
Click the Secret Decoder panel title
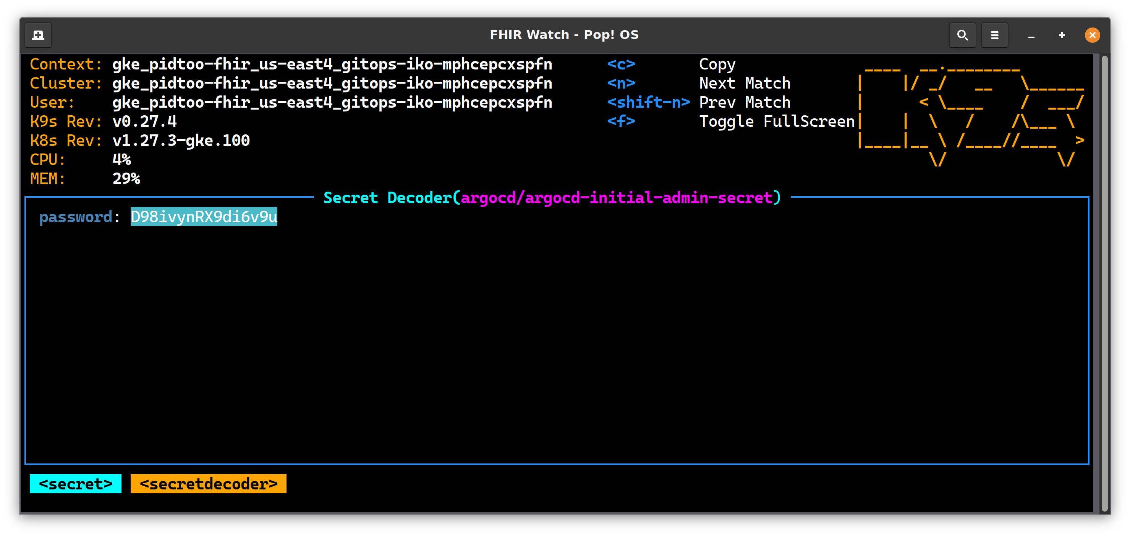[552, 198]
